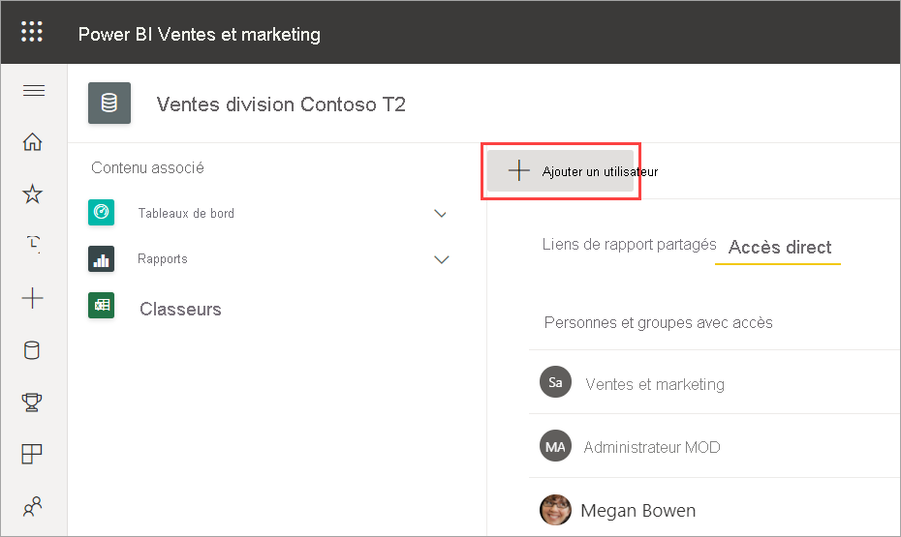The image size is (901, 537).
Task: Click Megan Bowen's profile photo
Action: (x=556, y=510)
